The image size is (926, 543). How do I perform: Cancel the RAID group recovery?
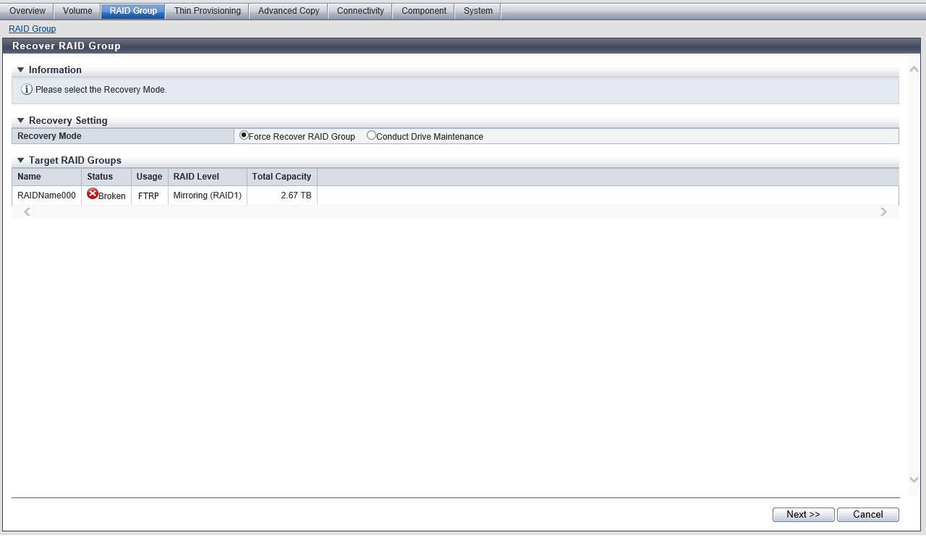click(x=867, y=515)
